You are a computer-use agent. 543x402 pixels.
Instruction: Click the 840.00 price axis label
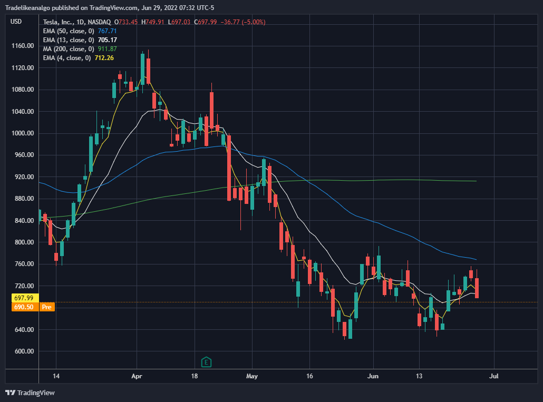(x=24, y=220)
